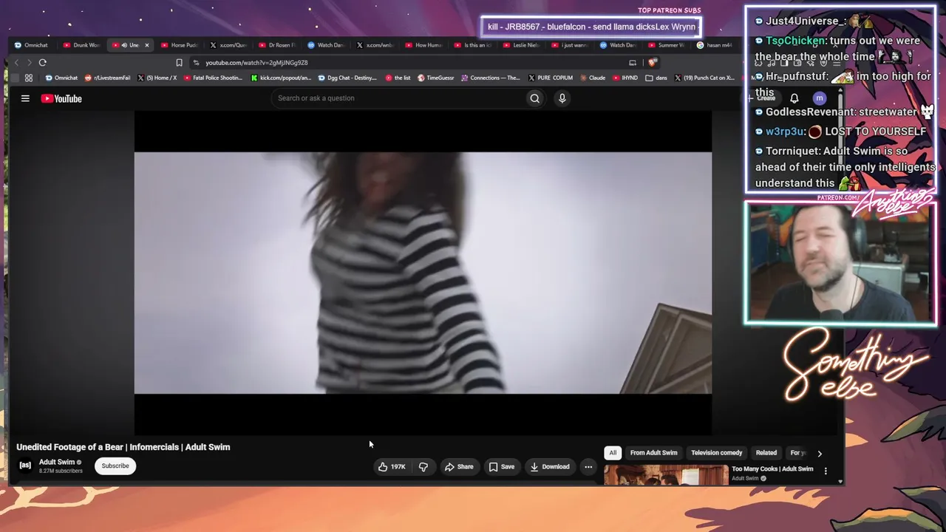Like the video with thumbs up
946x532 pixels.
(392, 466)
